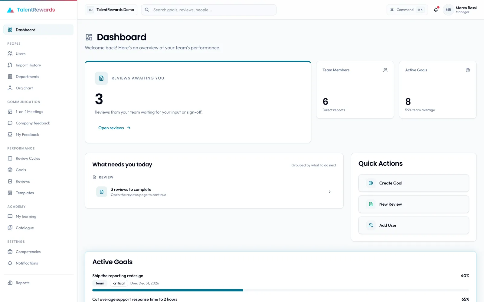The height and width of the screenshot is (302, 484).
Task: Click the '59% team average' text
Action: 420,110
